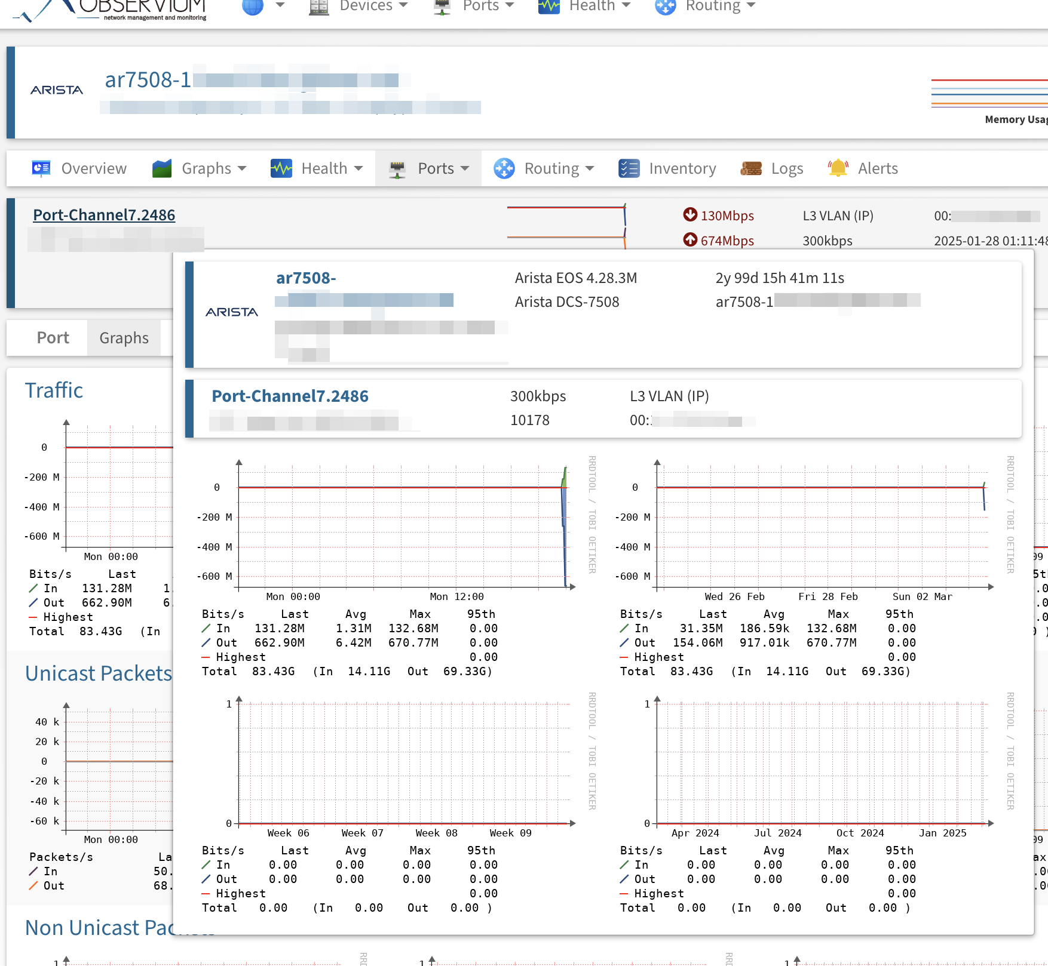Click the globe icon in top navigation

253,7
